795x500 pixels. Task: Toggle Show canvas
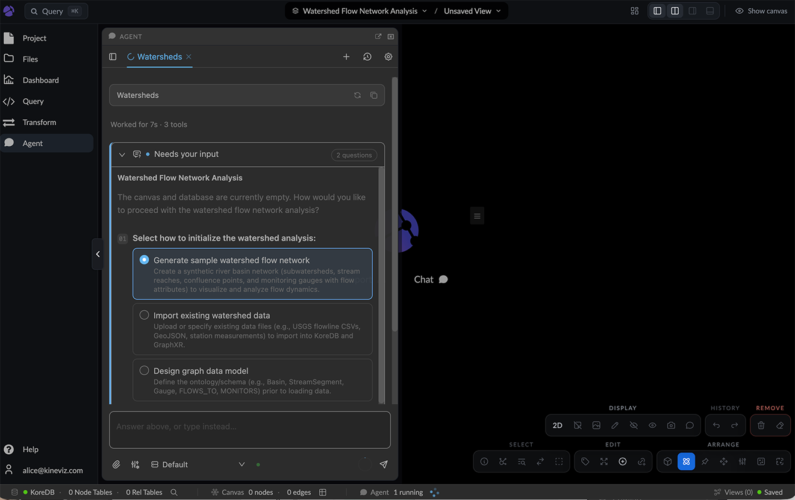761,11
